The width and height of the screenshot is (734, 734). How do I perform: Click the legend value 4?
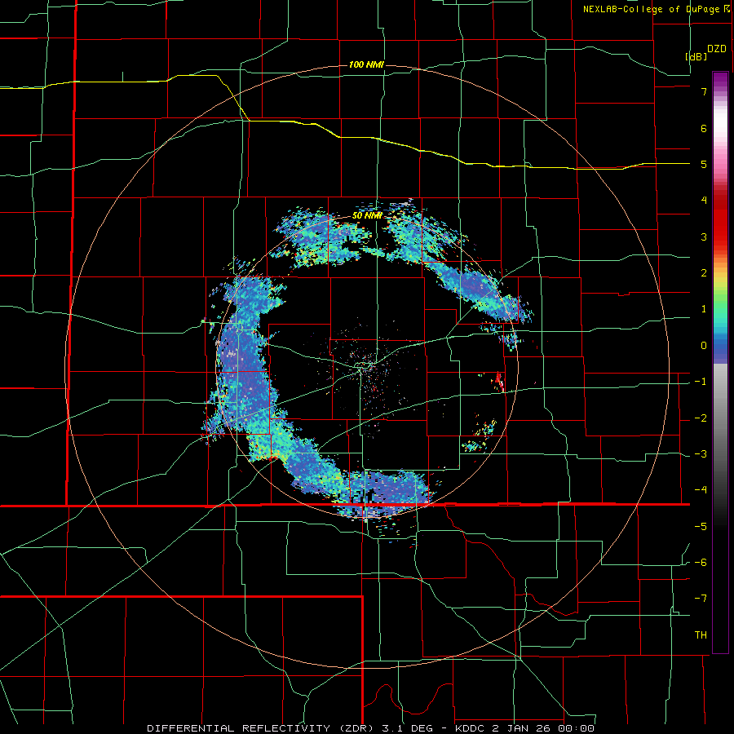pos(704,201)
